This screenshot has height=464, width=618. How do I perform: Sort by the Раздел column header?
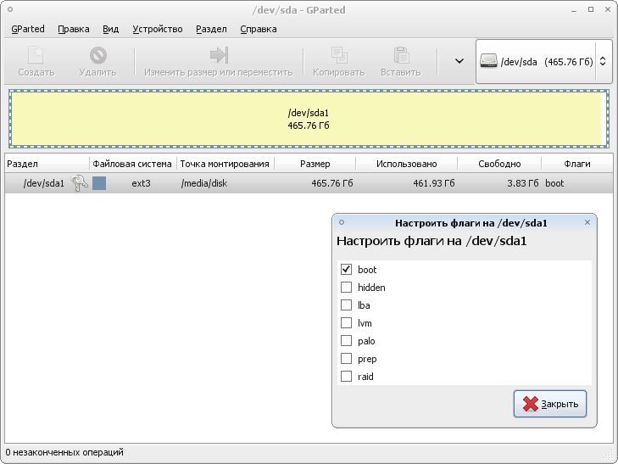click(x=47, y=164)
